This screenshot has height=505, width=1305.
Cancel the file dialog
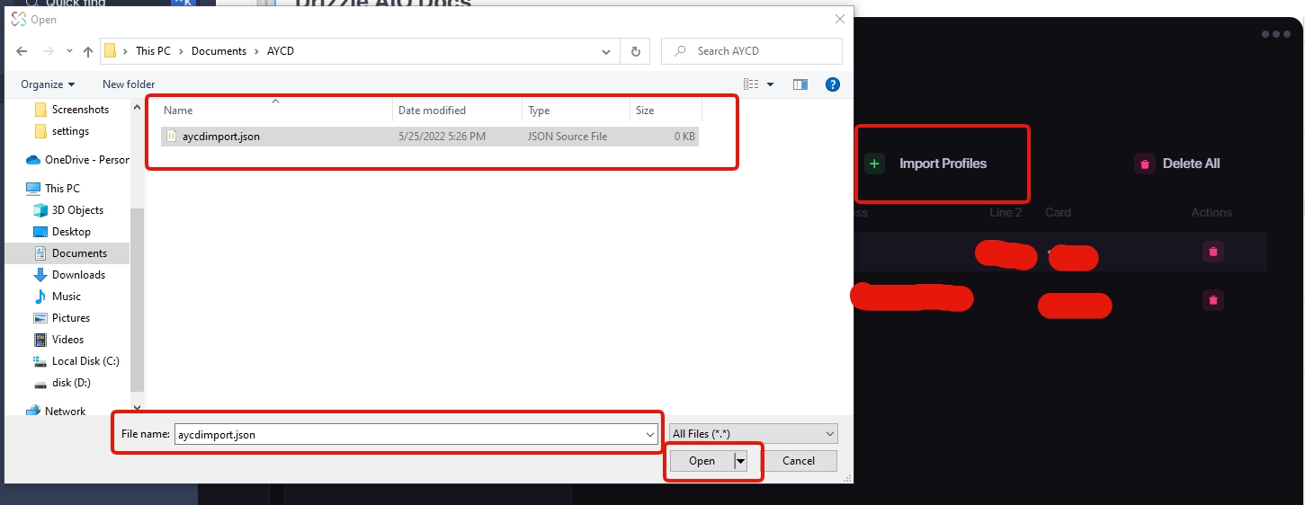click(798, 461)
